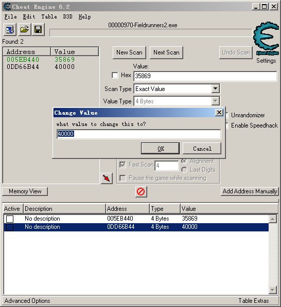Click Cancel in Change Value dialog
Image resolution: width=281 pixels, height=307 pixels.
202,149
